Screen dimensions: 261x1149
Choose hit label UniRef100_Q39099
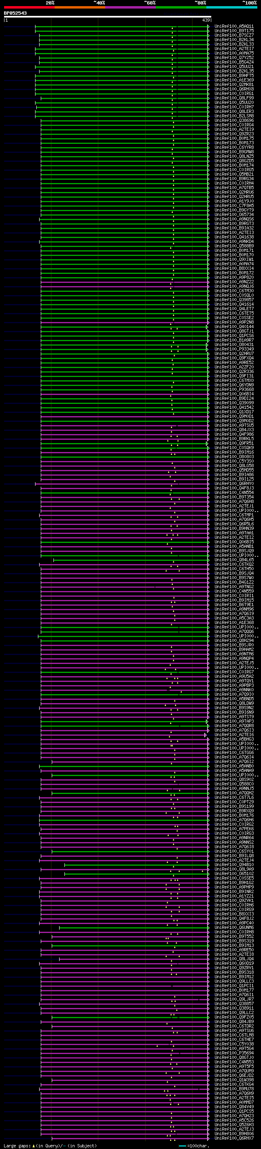click(x=234, y=403)
